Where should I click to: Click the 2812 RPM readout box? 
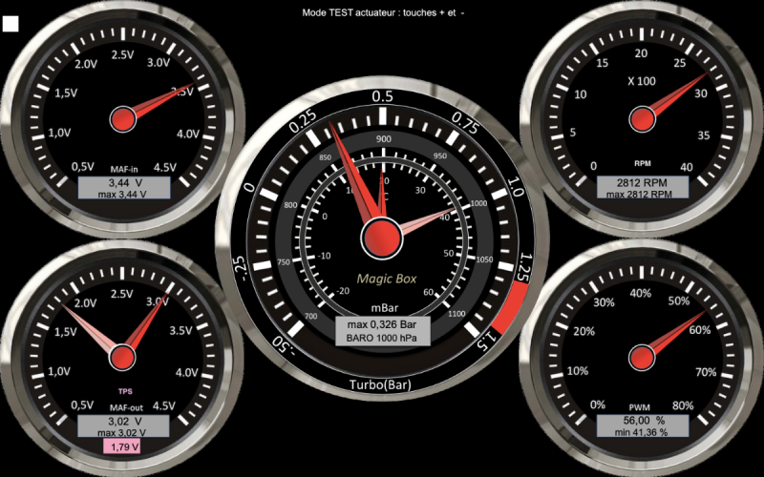[x=642, y=188]
